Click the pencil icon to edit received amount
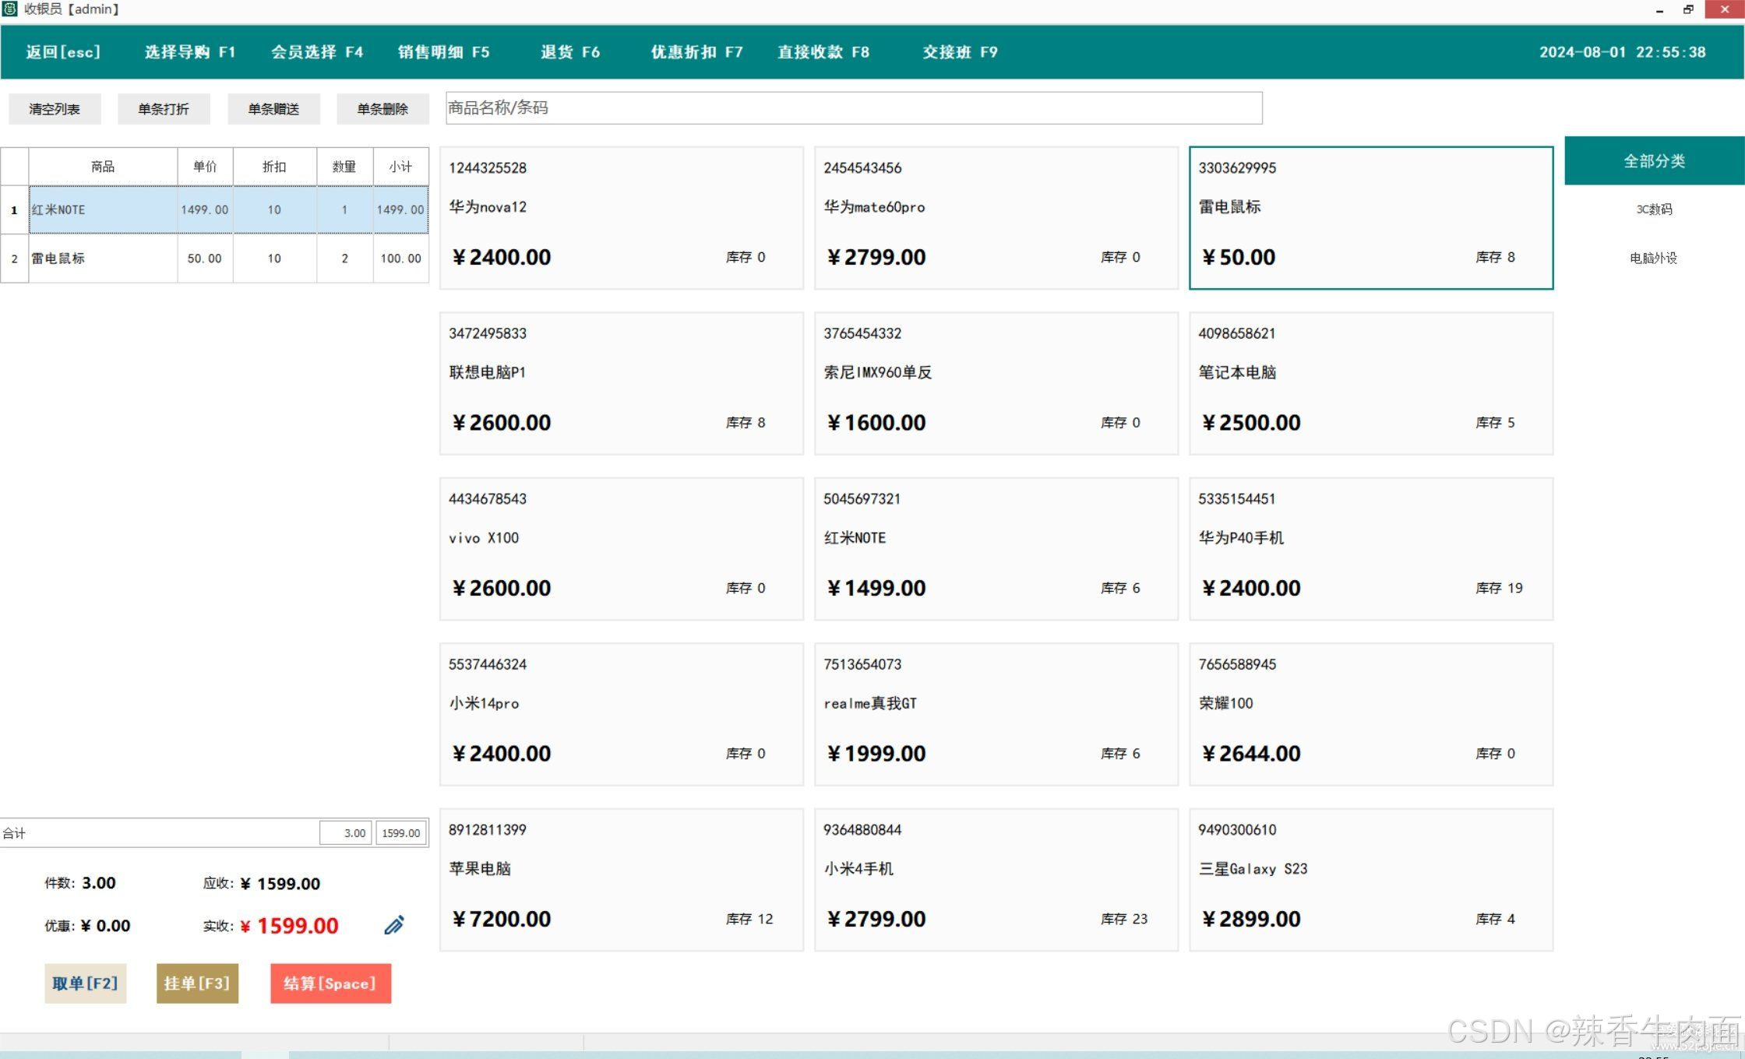Image resolution: width=1745 pixels, height=1059 pixels. click(394, 925)
